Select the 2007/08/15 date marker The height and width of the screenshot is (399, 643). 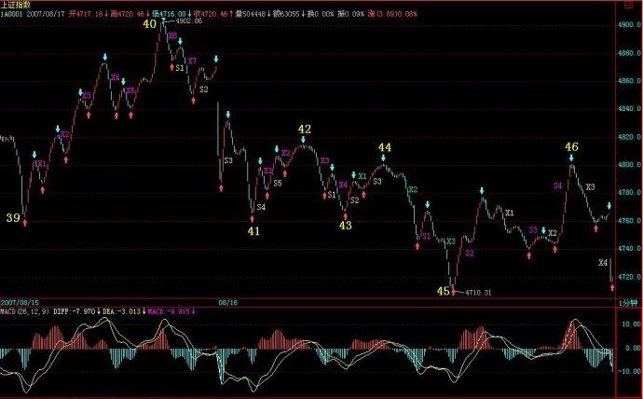point(23,302)
